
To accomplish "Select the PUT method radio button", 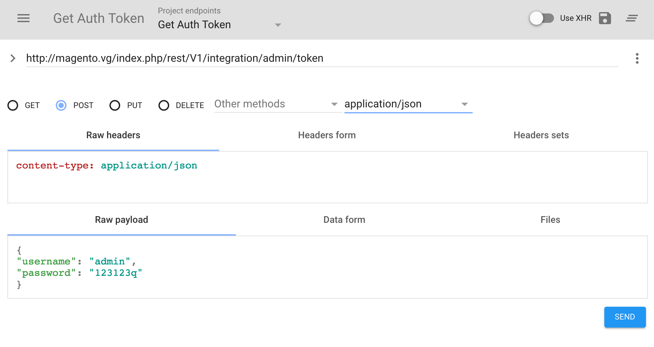I will tap(115, 105).
